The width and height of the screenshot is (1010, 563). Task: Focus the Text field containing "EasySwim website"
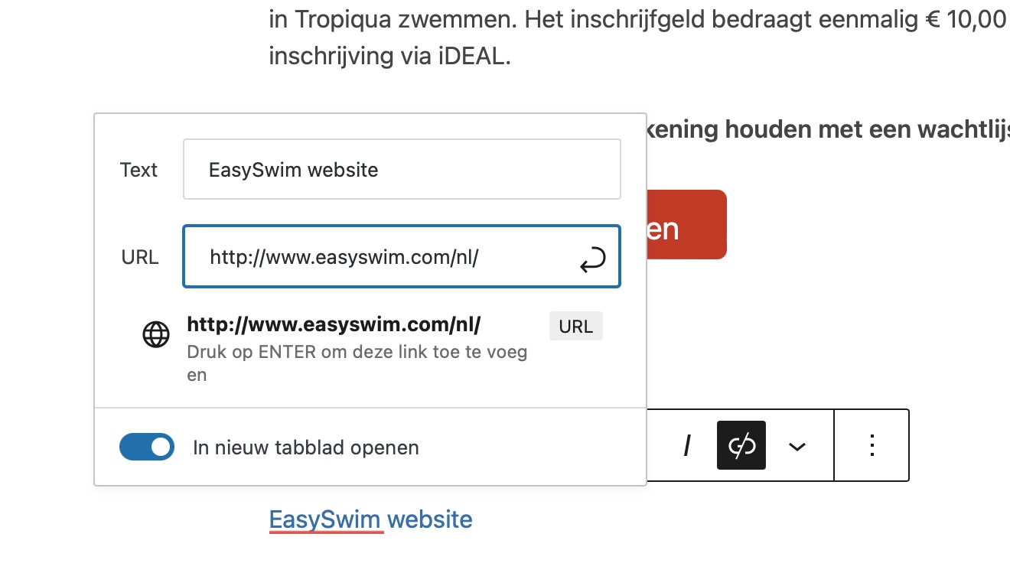pos(402,169)
